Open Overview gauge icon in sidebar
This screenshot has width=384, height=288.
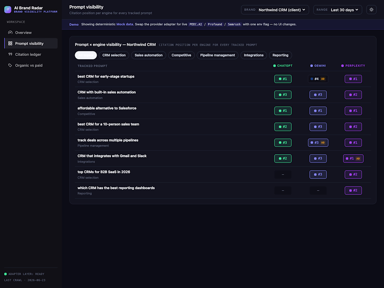click(10, 32)
